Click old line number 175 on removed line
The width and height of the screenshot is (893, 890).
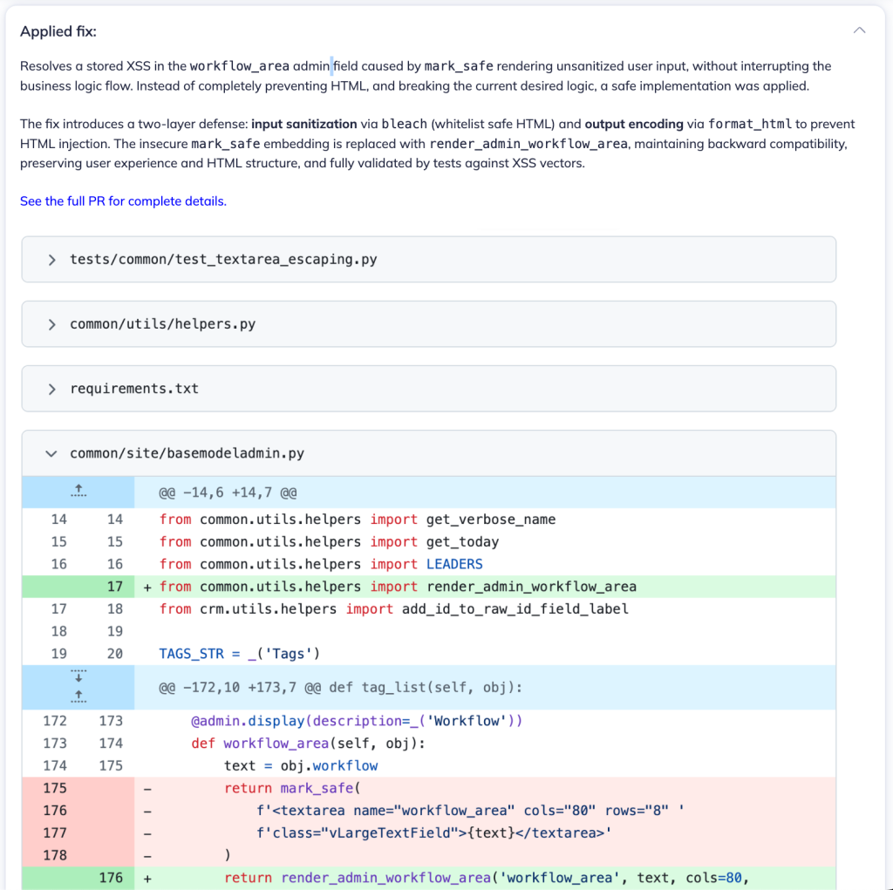(x=54, y=788)
